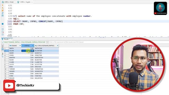Click the FORD name cell
The width and height of the screenshot is (169, 95).
click(15, 76)
